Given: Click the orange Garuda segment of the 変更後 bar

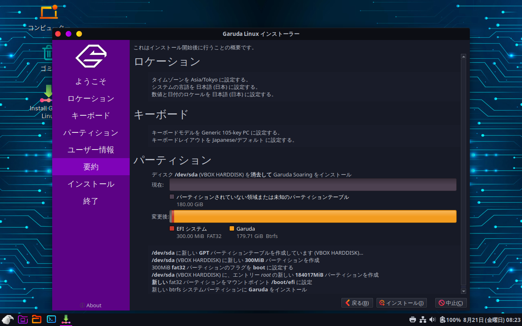Looking at the screenshot, I should [x=315, y=216].
